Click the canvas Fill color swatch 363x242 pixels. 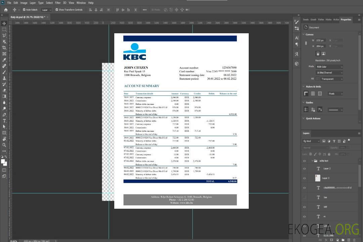tap(317, 79)
